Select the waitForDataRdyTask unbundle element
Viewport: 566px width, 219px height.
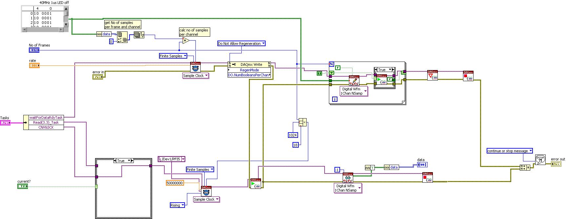(x=46, y=118)
